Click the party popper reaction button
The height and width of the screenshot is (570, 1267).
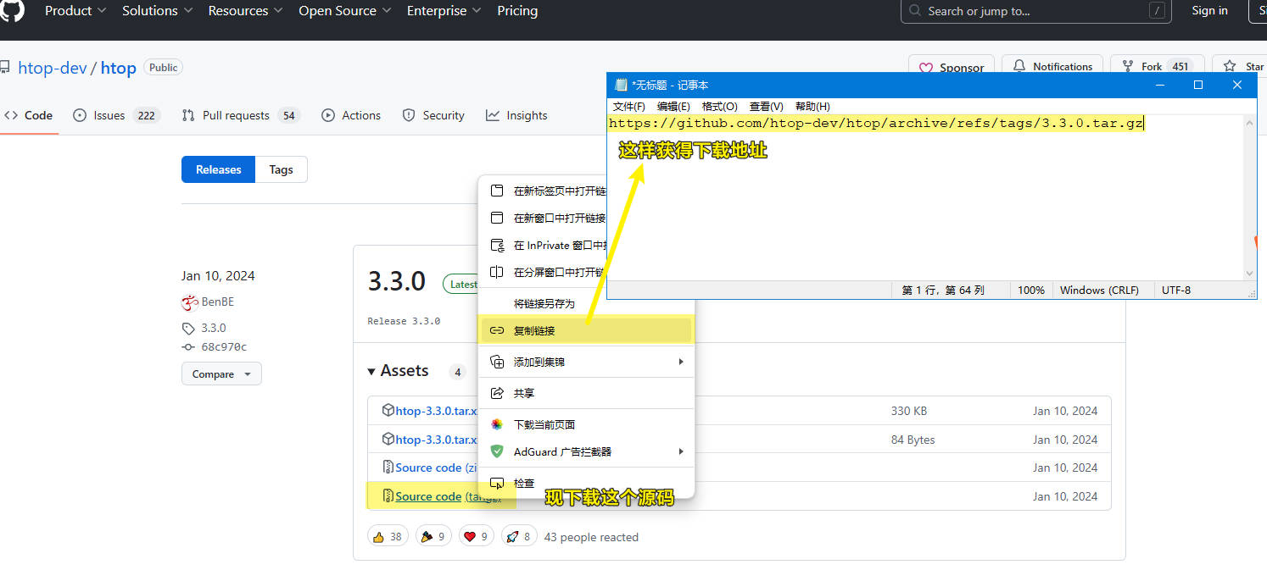tap(433, 536)
